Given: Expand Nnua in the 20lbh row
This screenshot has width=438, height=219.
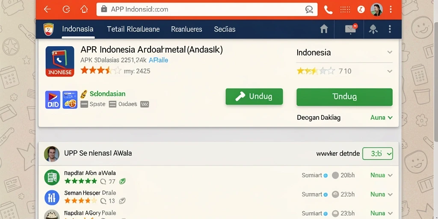Looking at the screenshot, I should coord(381,175).
